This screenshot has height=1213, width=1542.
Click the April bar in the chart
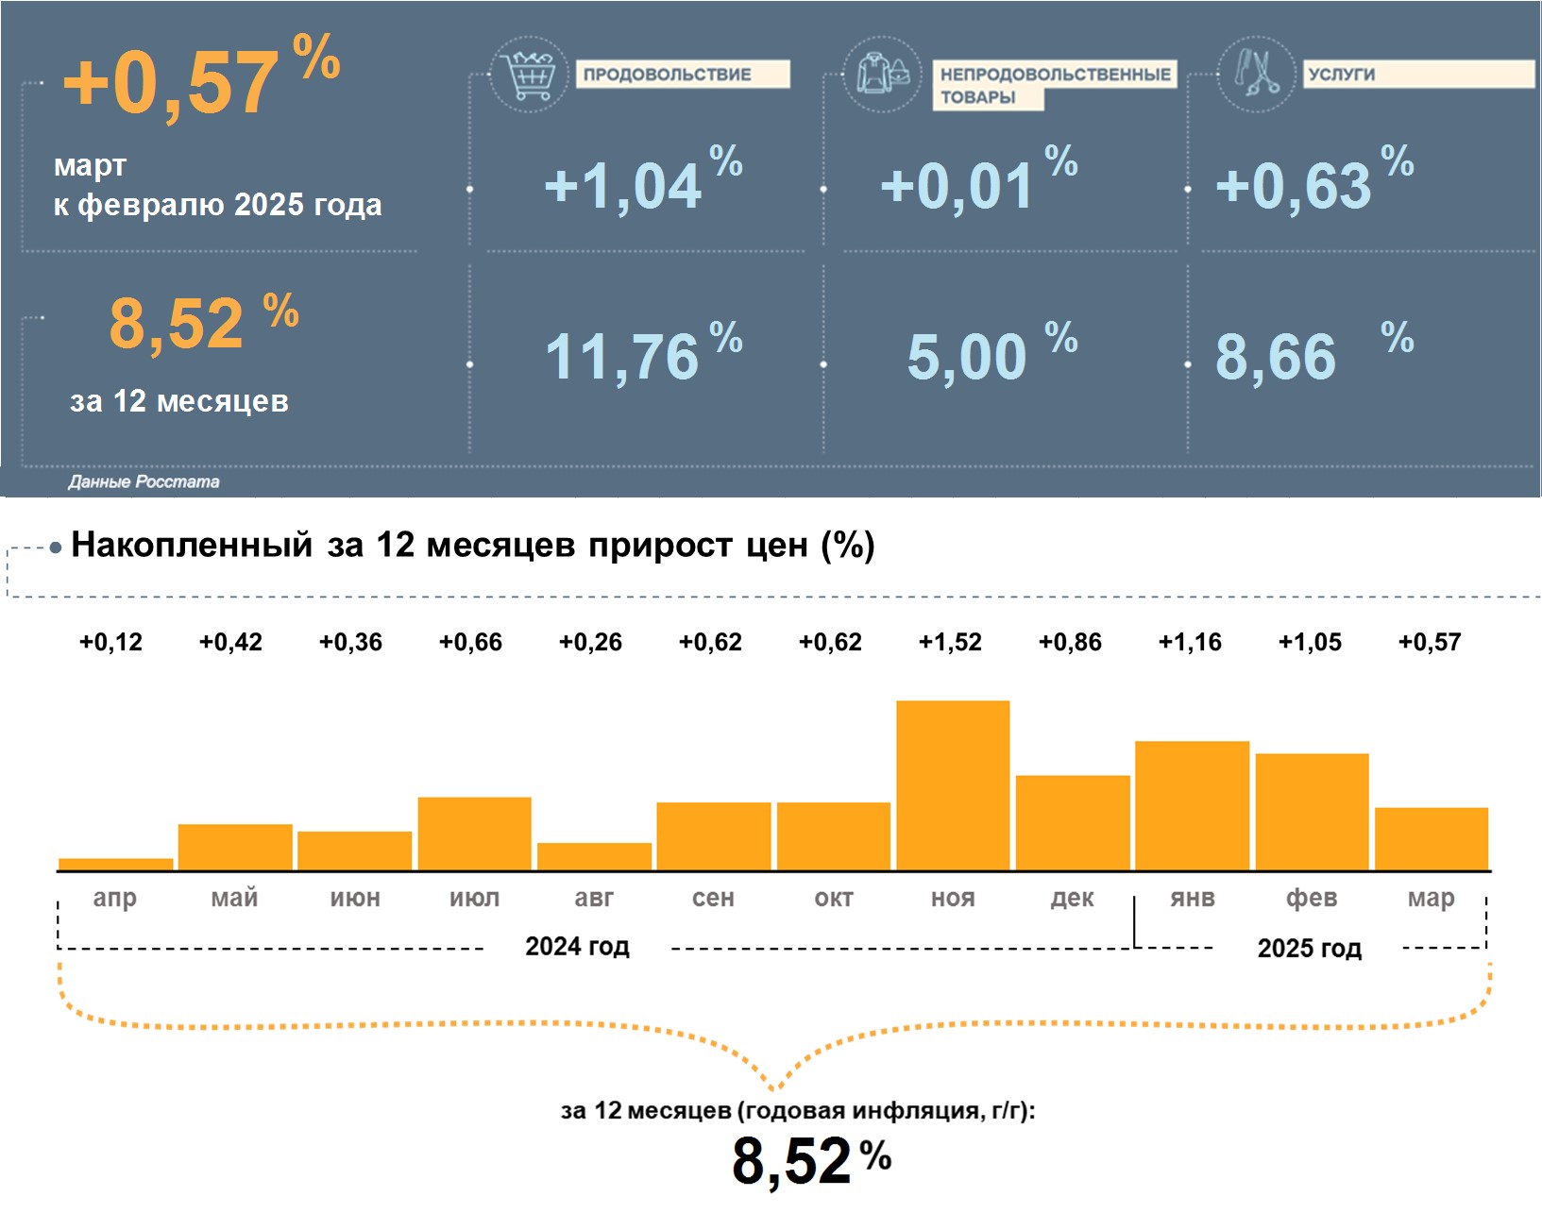tap(115, 864)
